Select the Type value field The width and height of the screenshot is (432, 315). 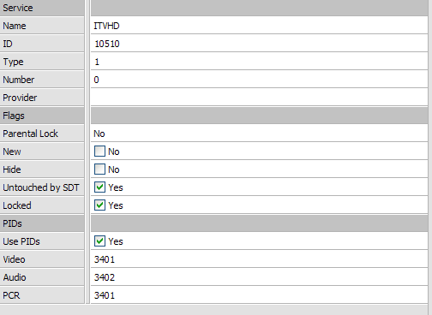[259, 62]
